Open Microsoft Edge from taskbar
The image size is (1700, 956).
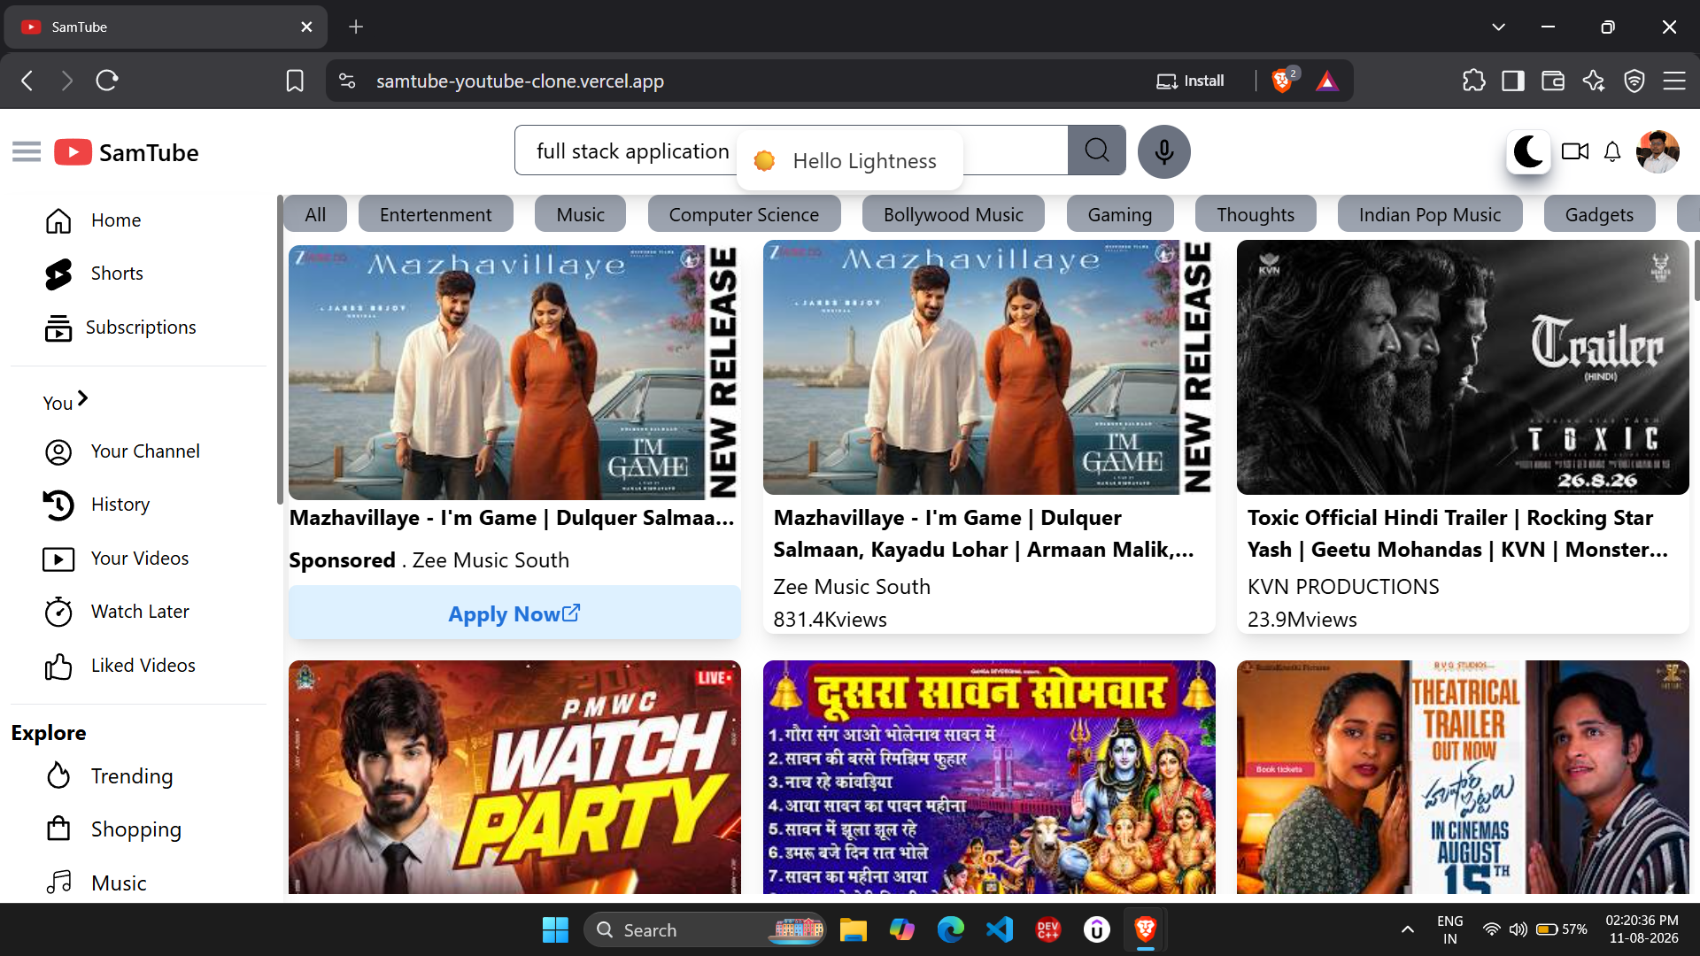[951, 929]
